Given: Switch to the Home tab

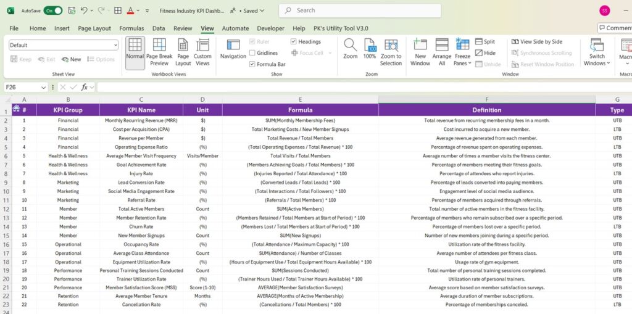Looking at the screenshot, I should pos(38,28).
